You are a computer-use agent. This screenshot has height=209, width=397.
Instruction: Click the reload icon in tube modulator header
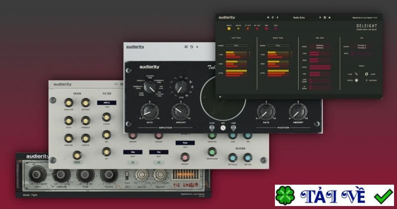(x=192, y=47)
